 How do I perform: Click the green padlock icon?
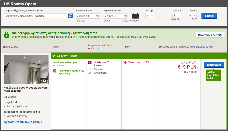(7, 35)
